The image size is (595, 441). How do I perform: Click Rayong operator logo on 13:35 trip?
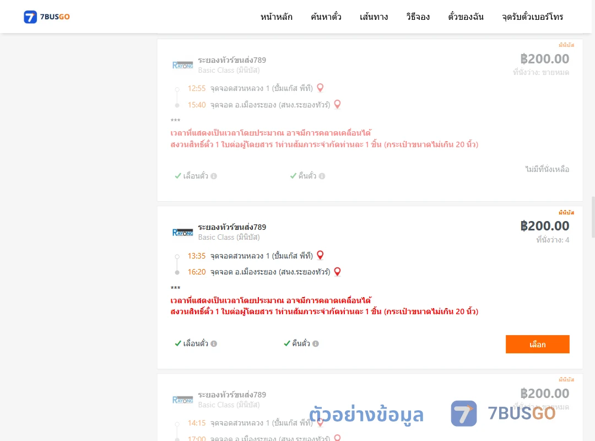click(182, 232)
